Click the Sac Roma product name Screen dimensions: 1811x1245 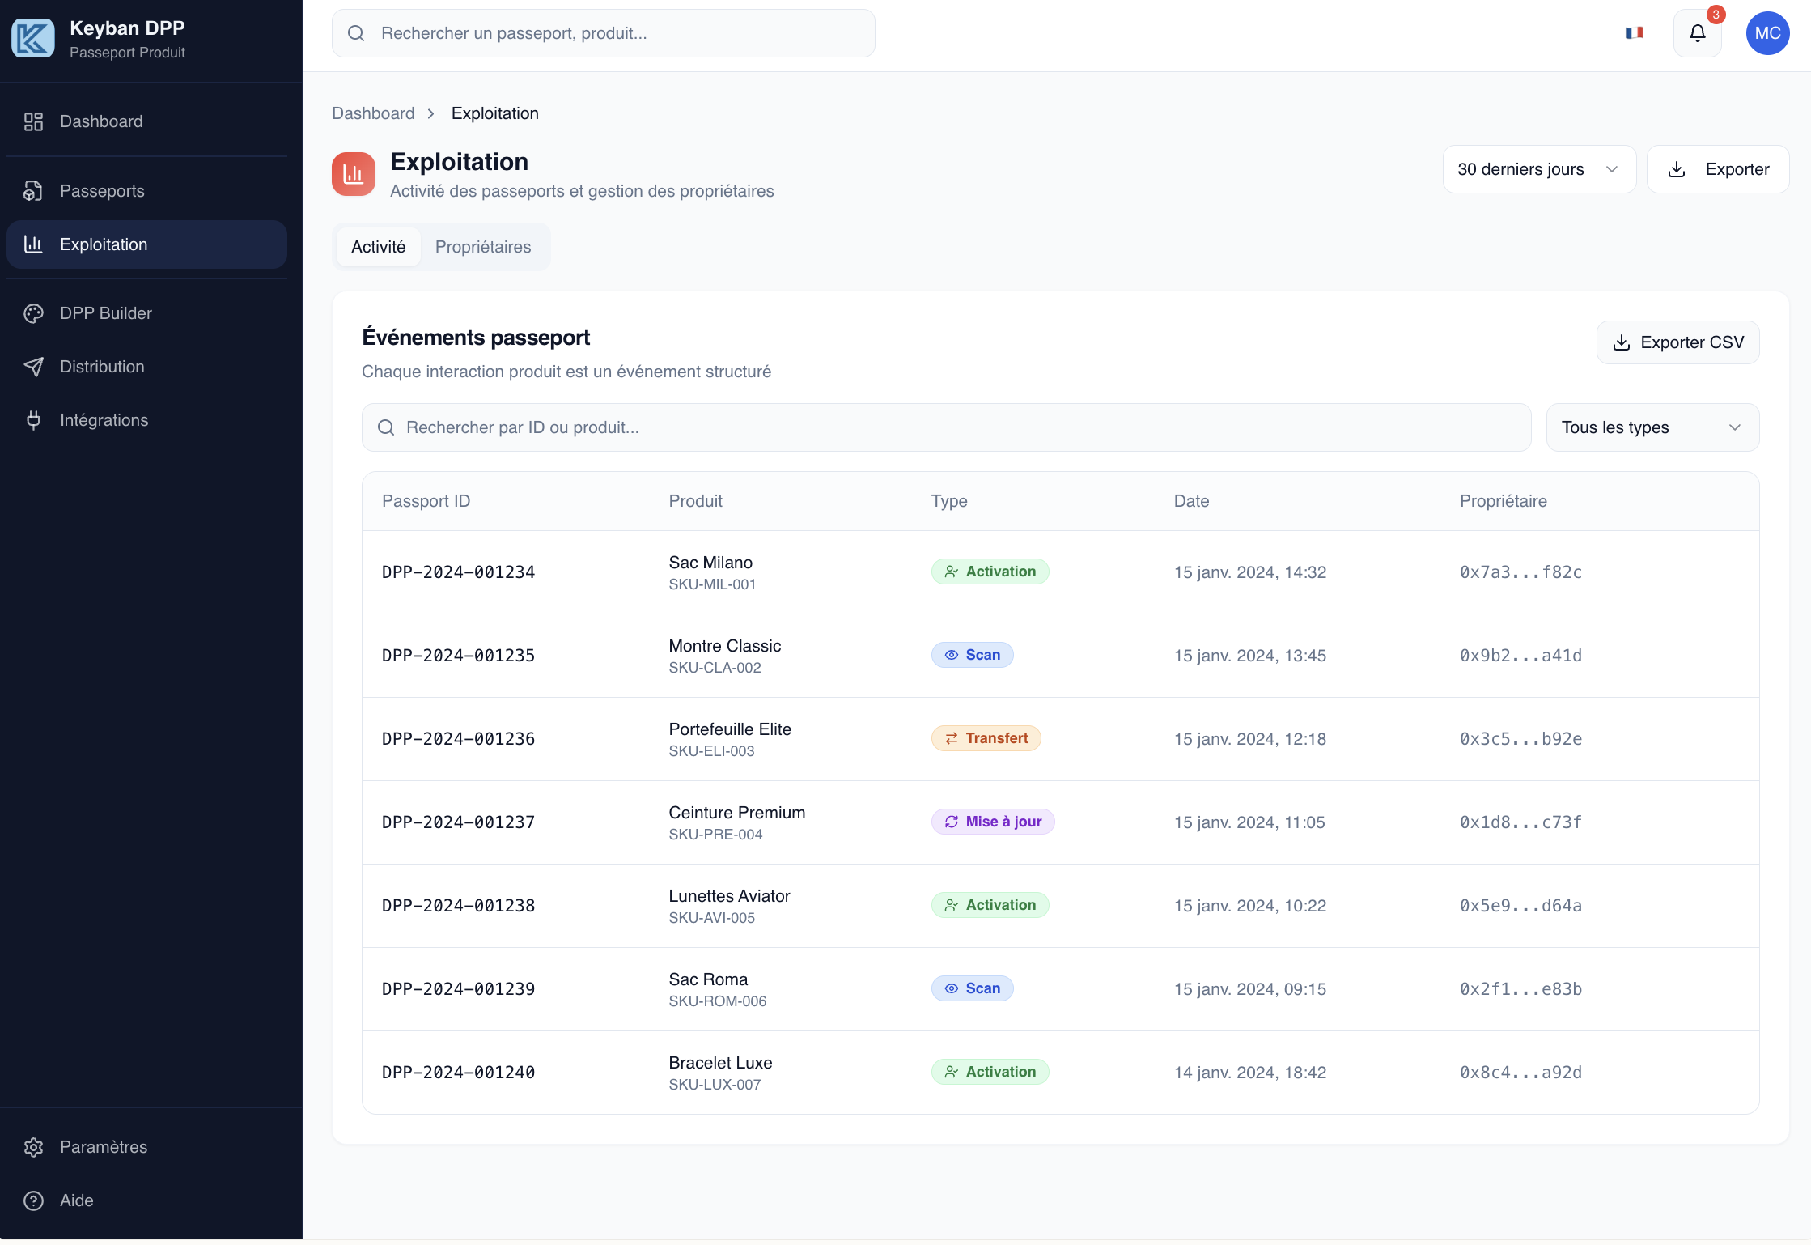708,979
